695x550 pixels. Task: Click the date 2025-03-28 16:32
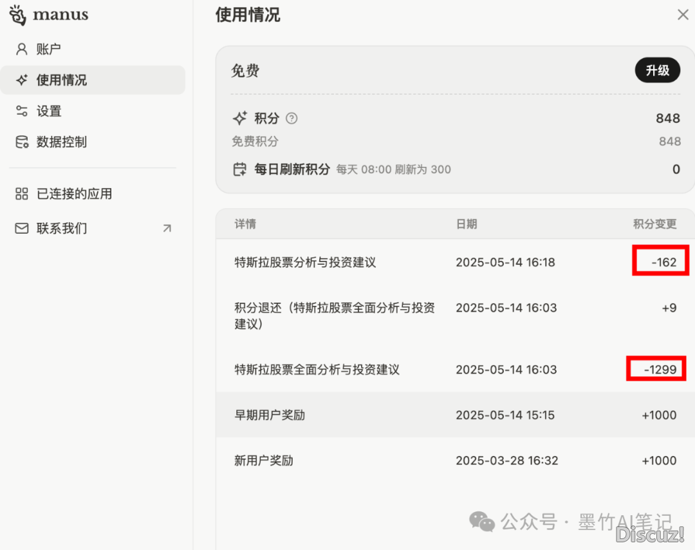pos(507,460)
